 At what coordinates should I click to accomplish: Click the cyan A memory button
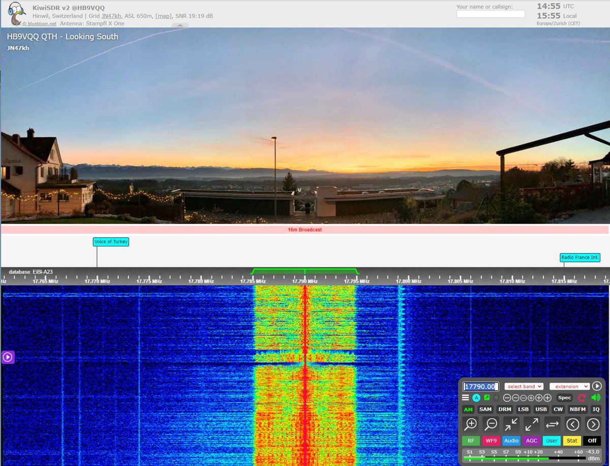point(476,398)
